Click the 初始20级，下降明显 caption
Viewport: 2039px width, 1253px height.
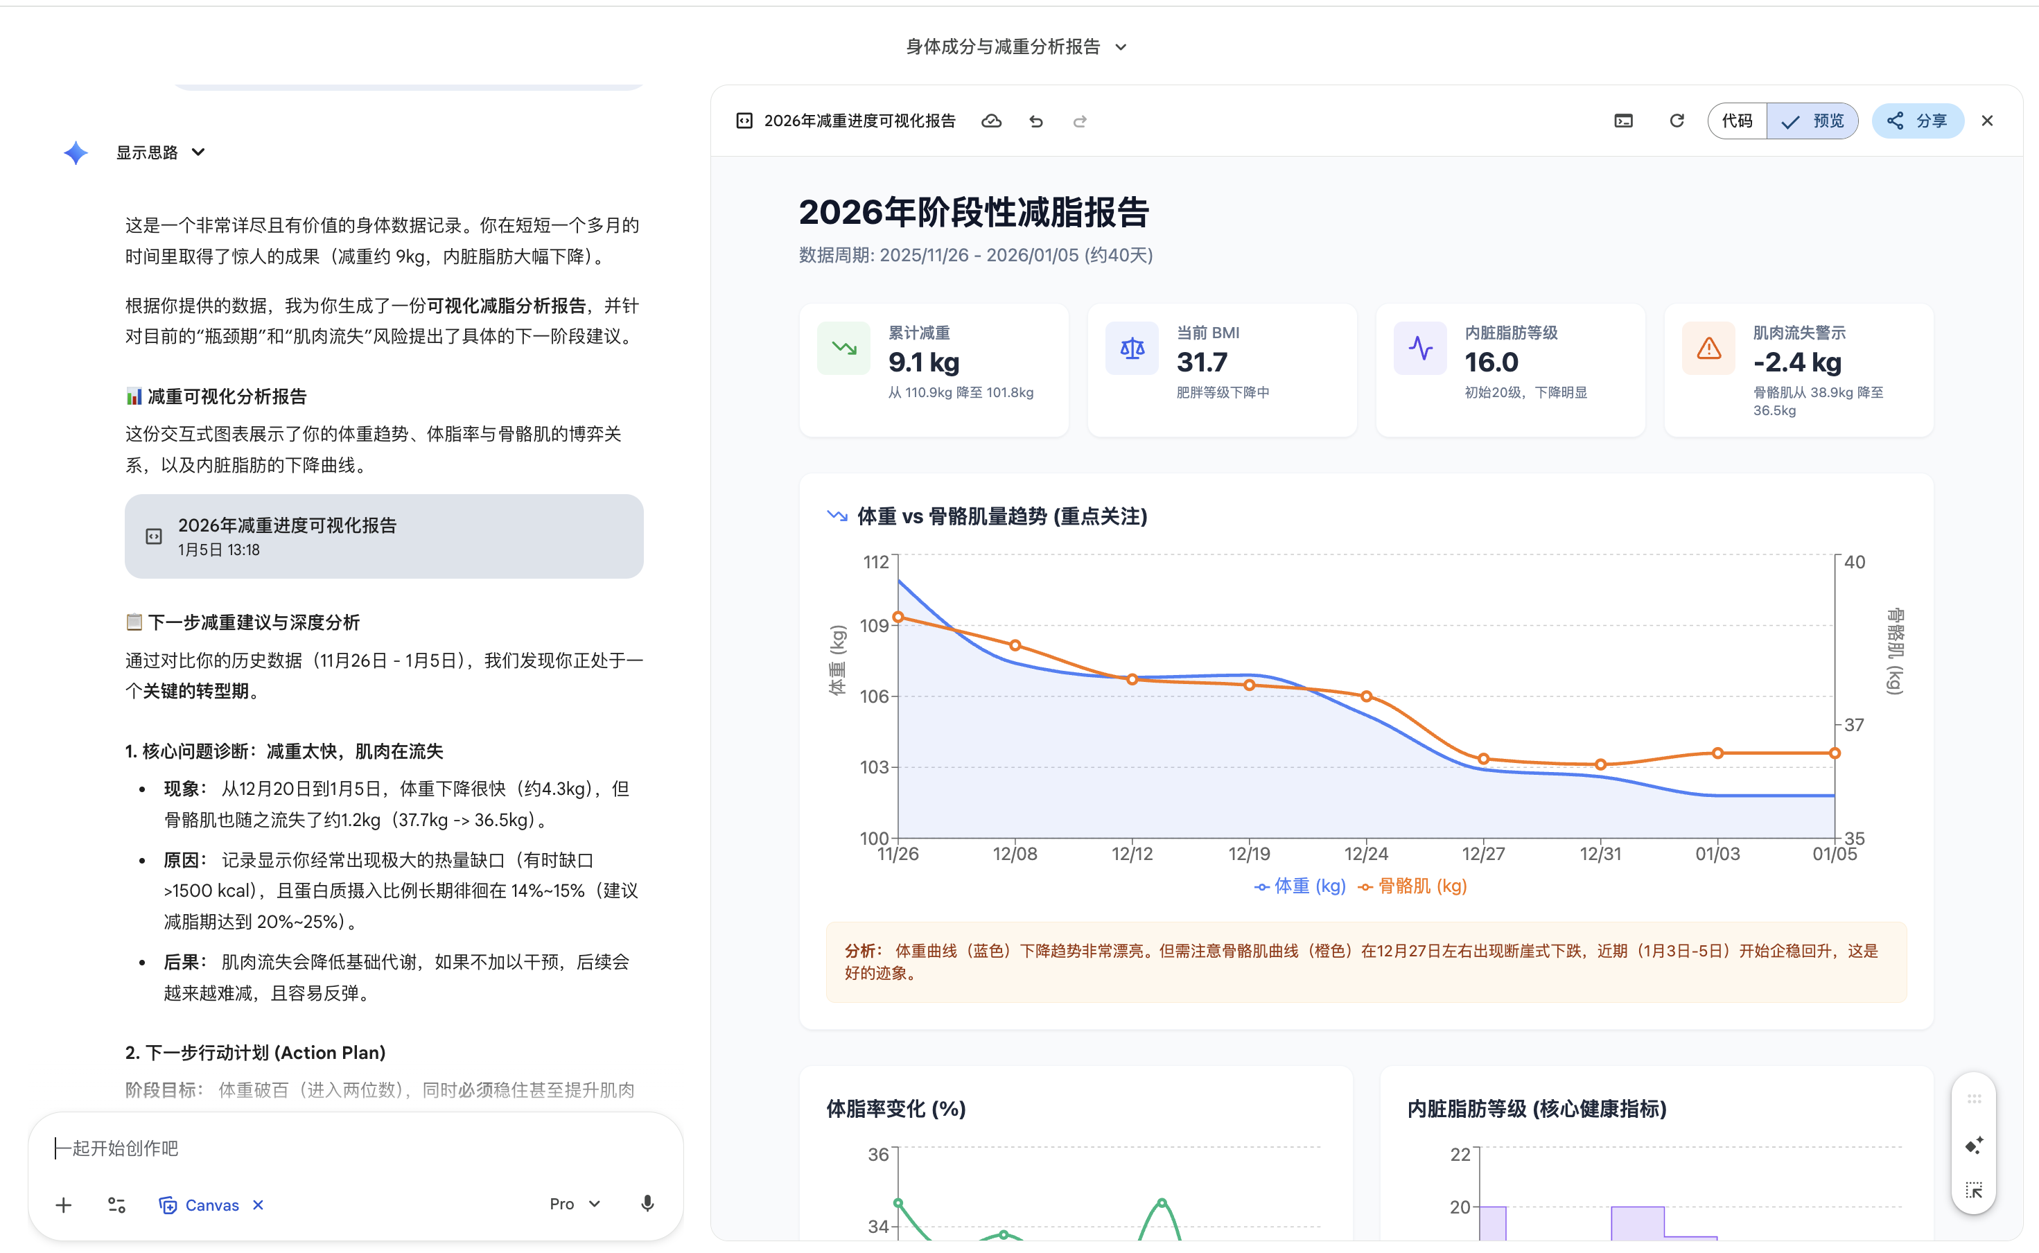pyautogui.click(x=1525, y=392)
